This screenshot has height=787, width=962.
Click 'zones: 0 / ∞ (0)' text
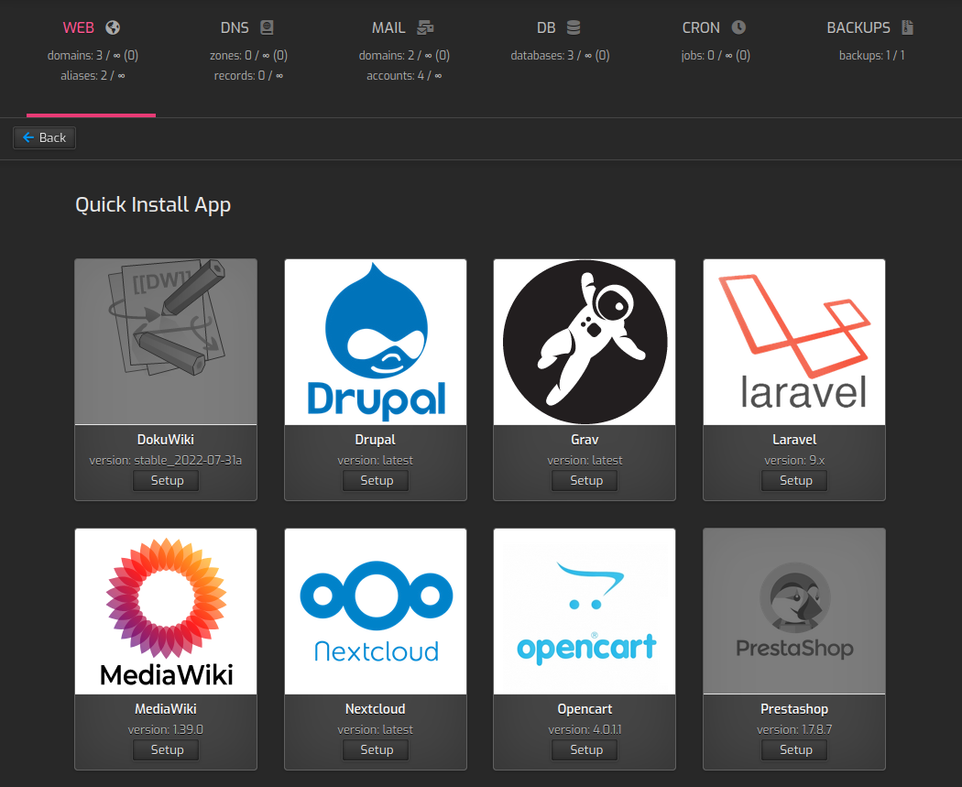point(248,55)
